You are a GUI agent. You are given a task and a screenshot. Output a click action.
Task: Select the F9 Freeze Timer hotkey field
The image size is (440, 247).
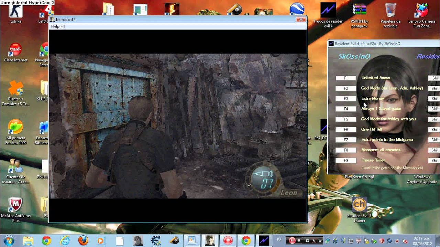pyautogui.click(x=346, y=161)
